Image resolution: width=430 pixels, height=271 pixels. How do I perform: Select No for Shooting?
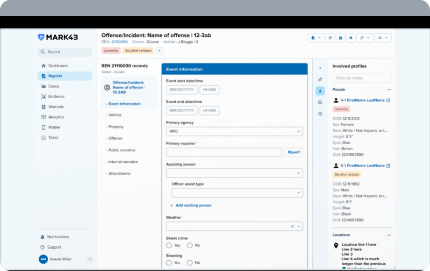point(191,263)
